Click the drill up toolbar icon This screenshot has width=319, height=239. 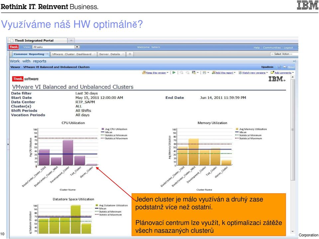point(187,73)
